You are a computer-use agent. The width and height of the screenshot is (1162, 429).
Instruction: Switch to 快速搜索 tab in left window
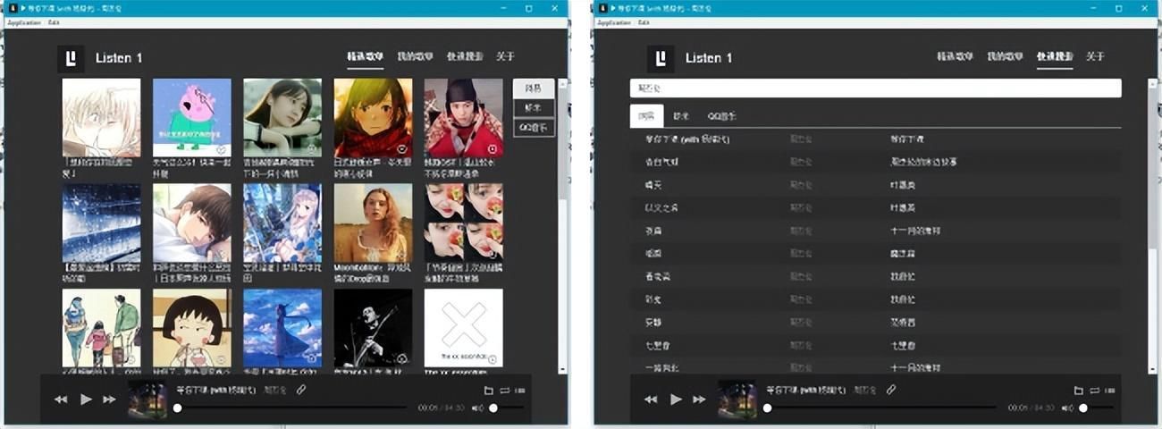click(465, 56)
